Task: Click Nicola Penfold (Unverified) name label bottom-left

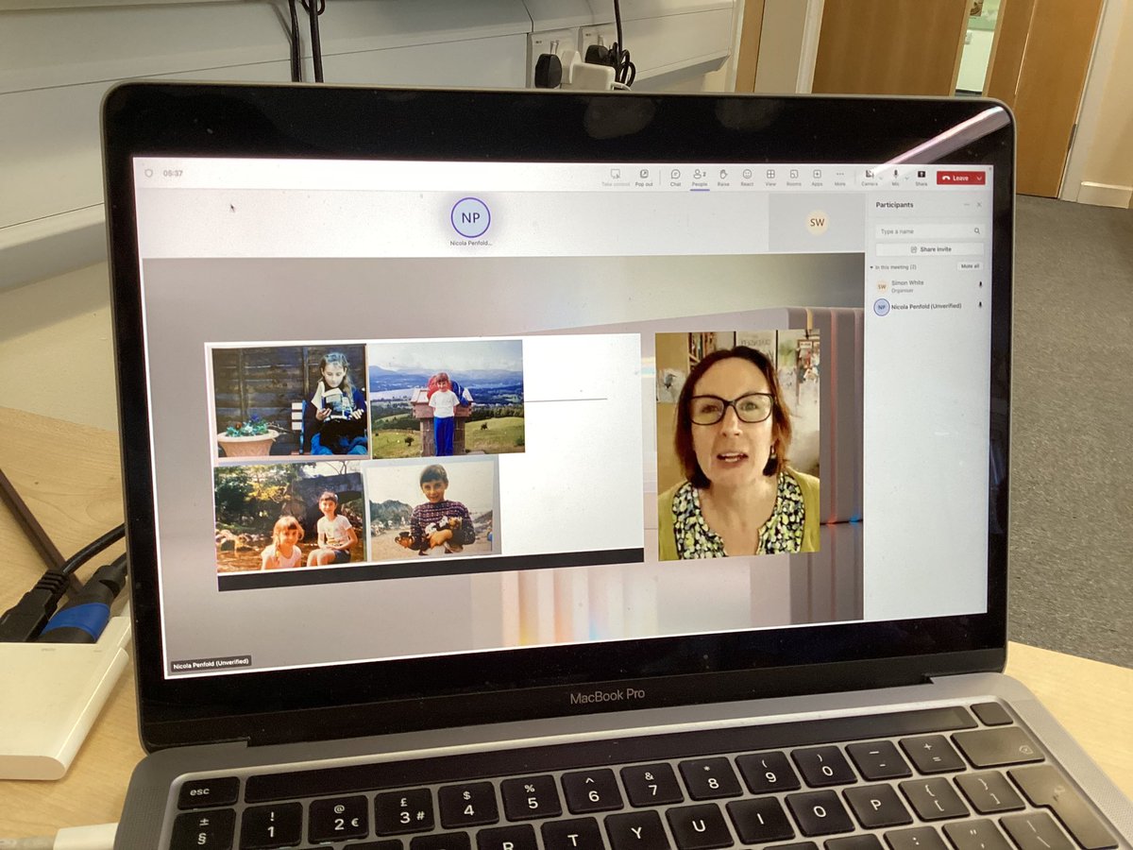Action: [211, 664]
